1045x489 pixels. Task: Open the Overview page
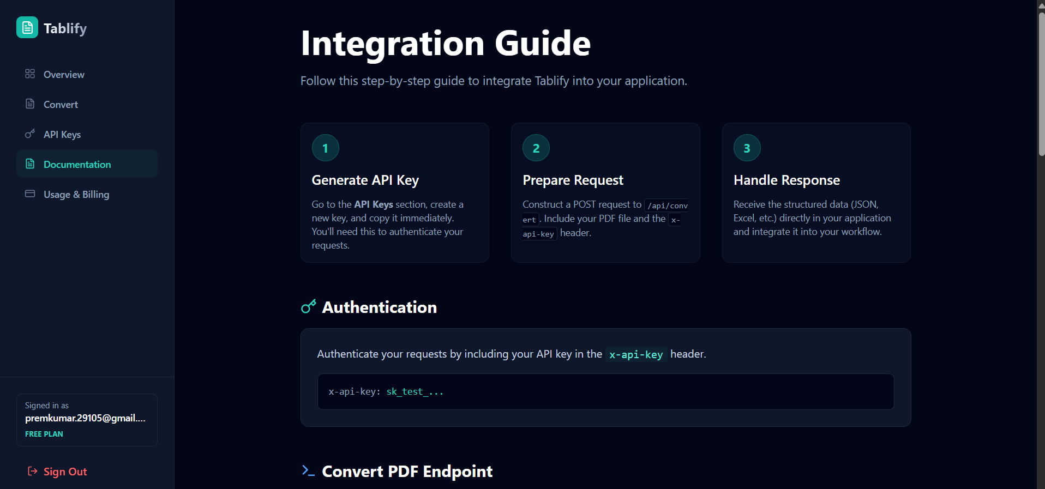87,74
